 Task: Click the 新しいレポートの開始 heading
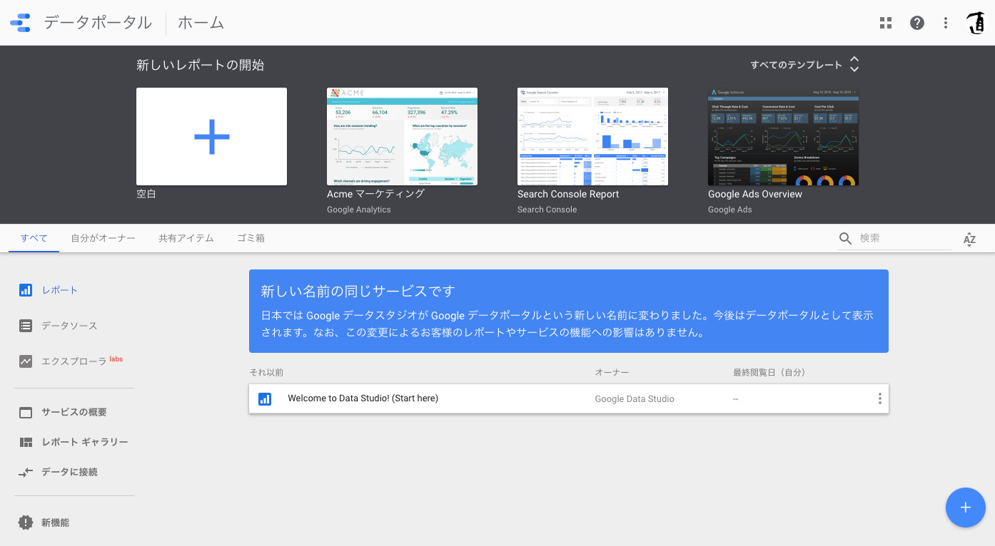200,66
